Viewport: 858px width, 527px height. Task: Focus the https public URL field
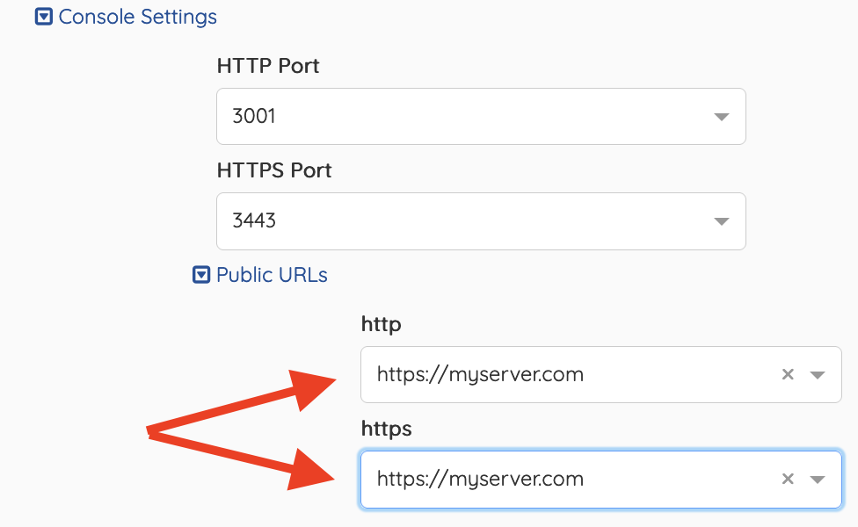(x=600, y=480)
